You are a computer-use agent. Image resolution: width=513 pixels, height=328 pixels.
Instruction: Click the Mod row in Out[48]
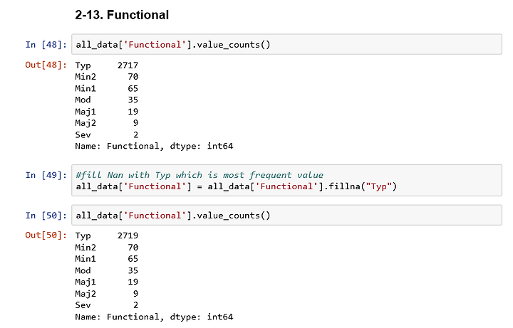[x=107, y=100]
